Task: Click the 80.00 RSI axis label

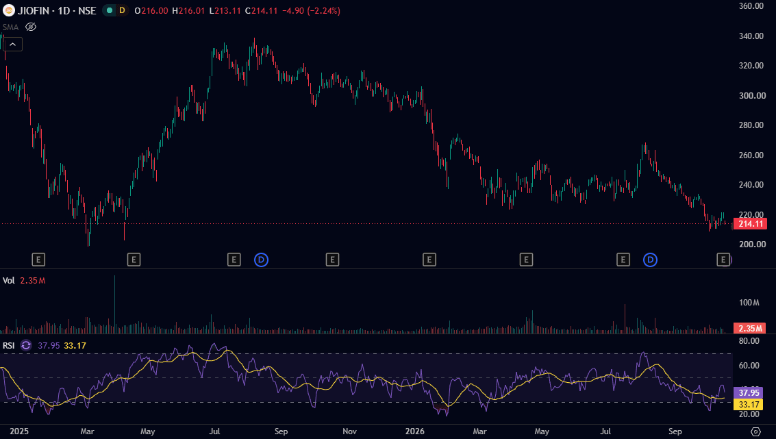Action: (749, 340)
